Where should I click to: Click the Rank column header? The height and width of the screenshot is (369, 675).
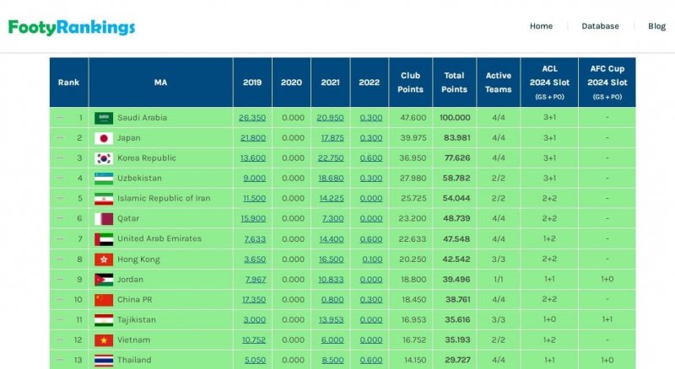(68, 83)
